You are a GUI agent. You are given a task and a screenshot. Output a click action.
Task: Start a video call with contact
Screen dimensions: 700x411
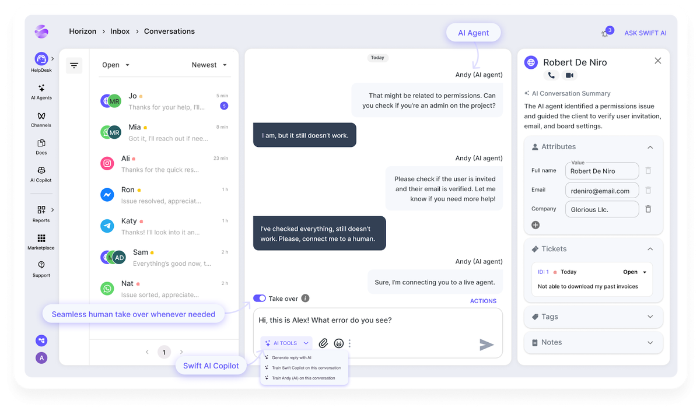570,76
